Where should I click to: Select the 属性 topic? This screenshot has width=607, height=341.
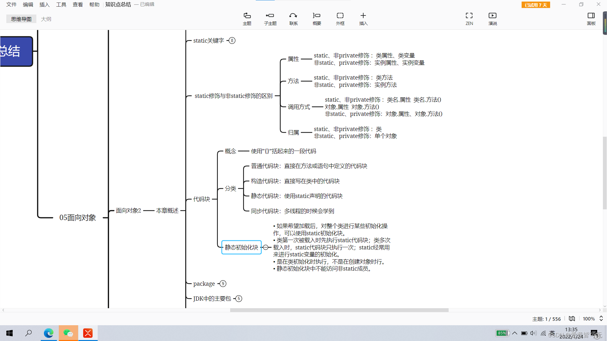[293, 59]
